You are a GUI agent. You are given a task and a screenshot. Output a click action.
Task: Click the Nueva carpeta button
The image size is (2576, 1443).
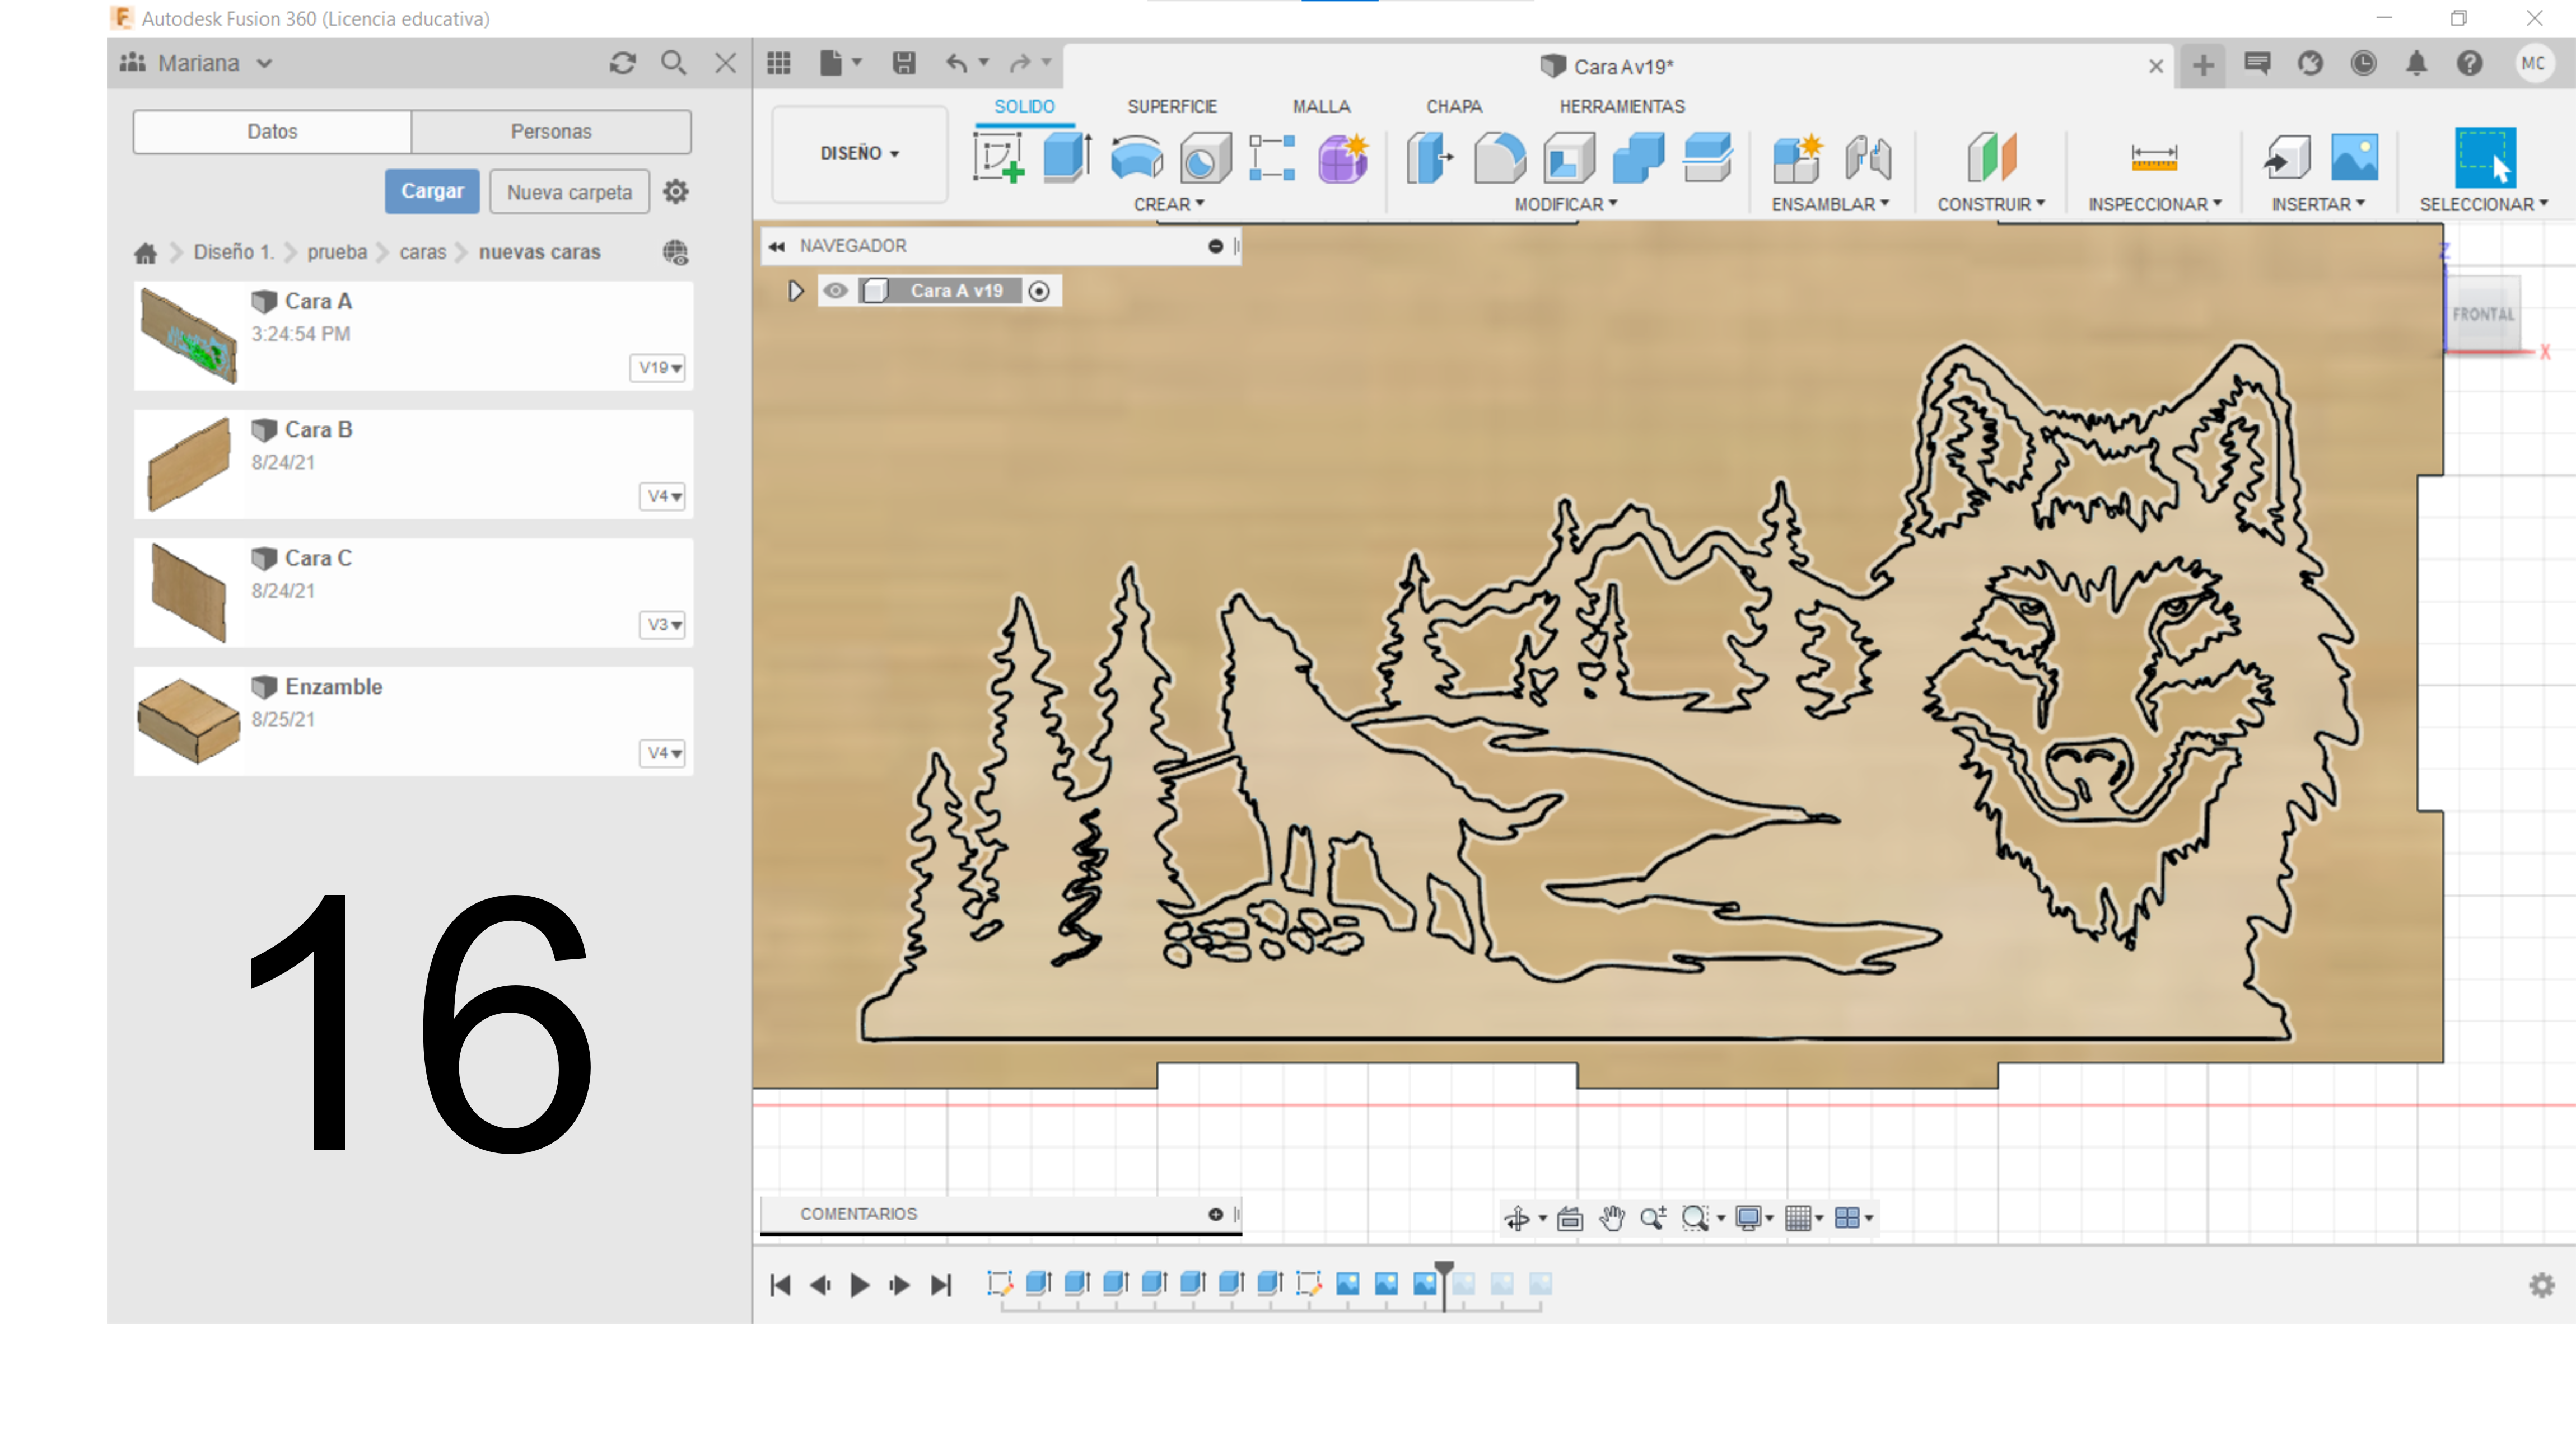pos(569,192)
